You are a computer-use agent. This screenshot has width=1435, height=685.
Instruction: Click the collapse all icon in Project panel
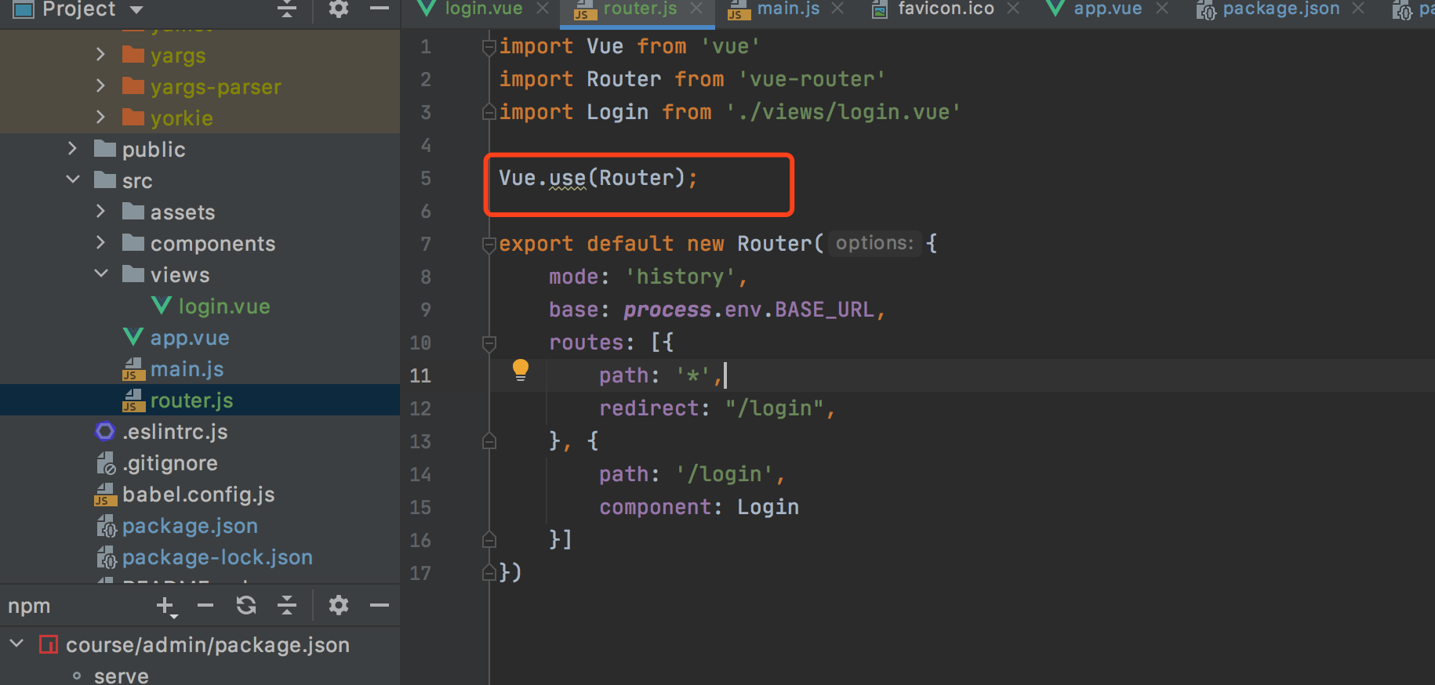coord(287,9)
